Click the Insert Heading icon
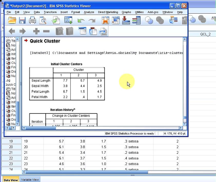 coord(82,31)
